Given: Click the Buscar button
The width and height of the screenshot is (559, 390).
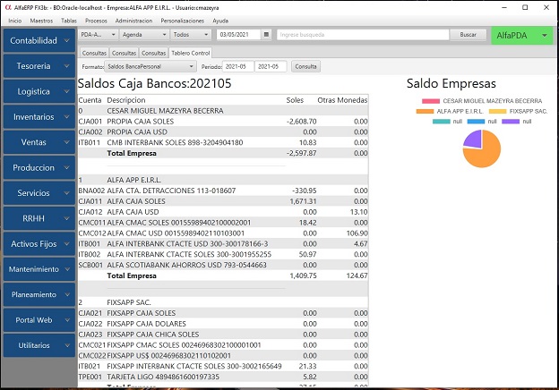Looking at the screenshot, I should point(468,35).
